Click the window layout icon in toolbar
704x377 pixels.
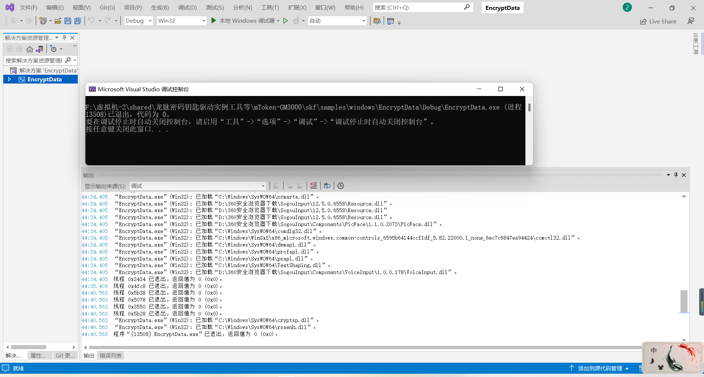390,21
